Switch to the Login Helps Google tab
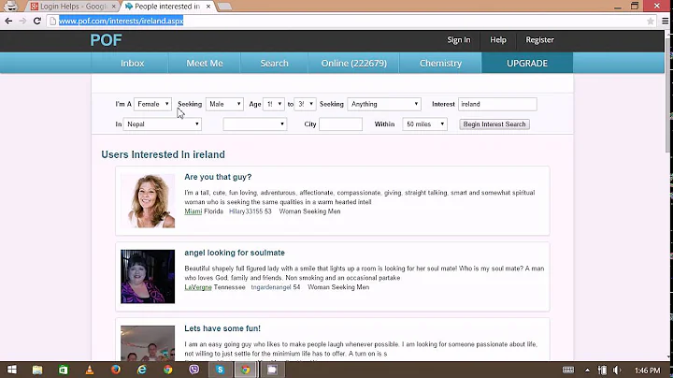Screen dimensions: 673x378 point(72,7)
